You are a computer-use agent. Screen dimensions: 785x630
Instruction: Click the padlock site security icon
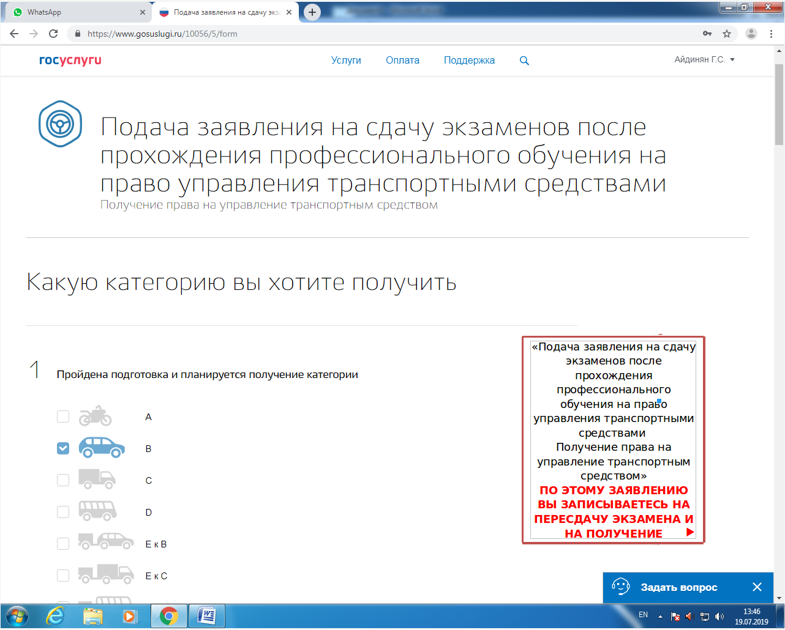pos(77,34)
